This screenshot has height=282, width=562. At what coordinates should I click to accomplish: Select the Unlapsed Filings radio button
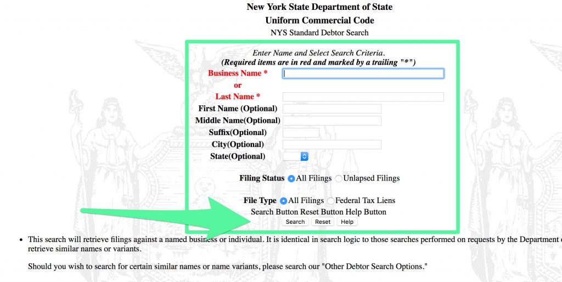(x=339, y=178)
